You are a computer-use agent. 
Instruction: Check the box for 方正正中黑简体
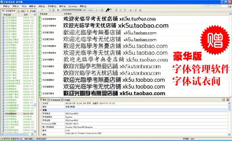click(x=40, y=26)
